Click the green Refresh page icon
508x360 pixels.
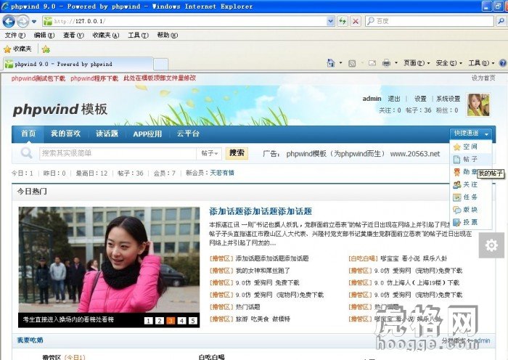pos(342,21)
